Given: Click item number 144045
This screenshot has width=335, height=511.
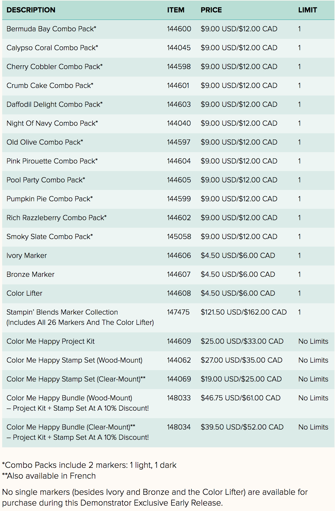Looking at the screenshot, I should [x=179, y=48].
